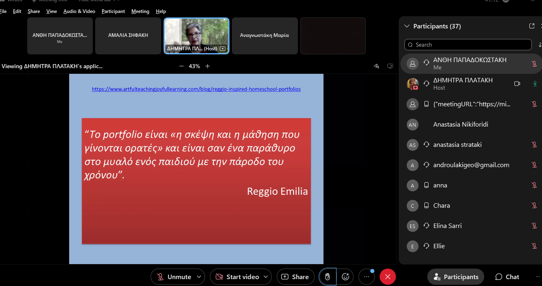The image size is (542, 286).
Task: Pop out the Participants panel
Action: [532, 26]
